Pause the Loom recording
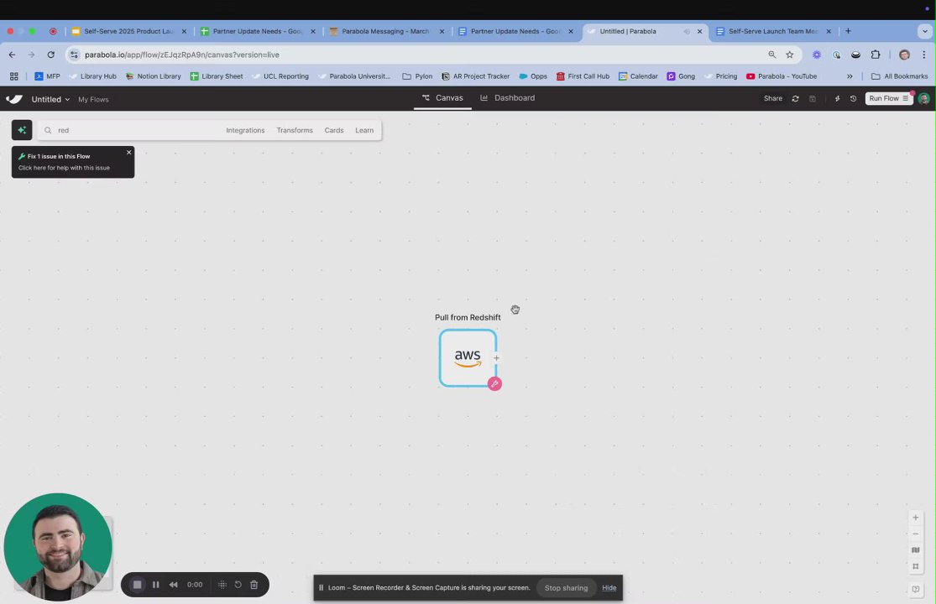 pyautogui.click(x=156, y=585)
